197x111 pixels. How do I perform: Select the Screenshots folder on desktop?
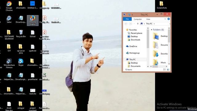[162, 5]
